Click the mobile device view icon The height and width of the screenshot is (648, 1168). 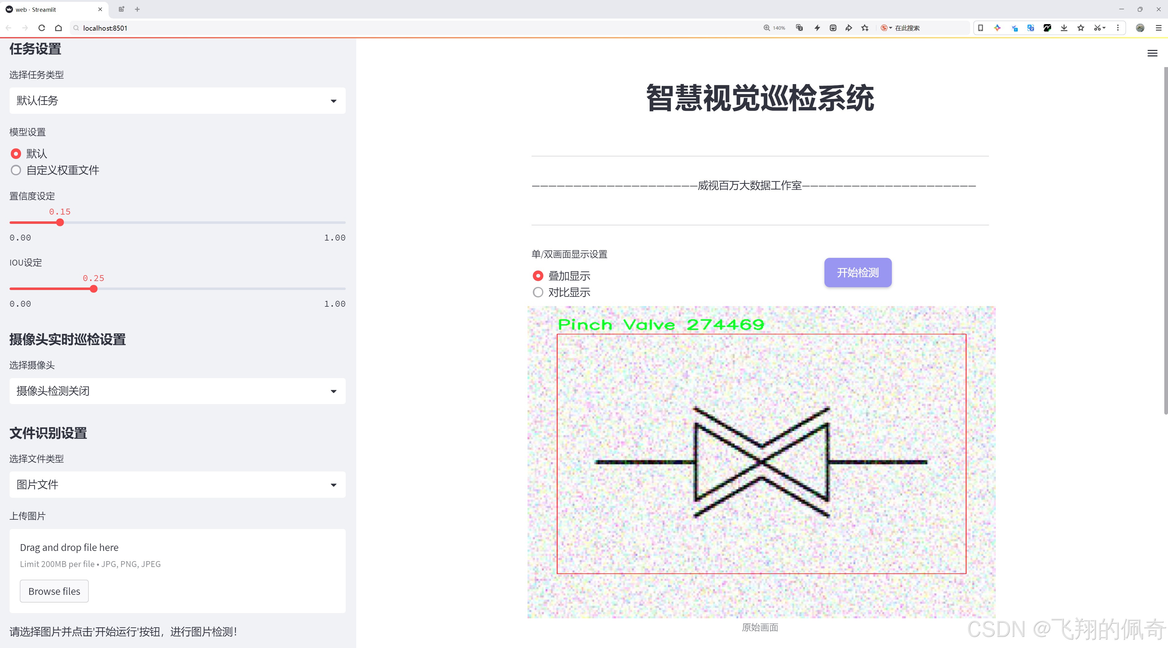click(x=980, y=28)
